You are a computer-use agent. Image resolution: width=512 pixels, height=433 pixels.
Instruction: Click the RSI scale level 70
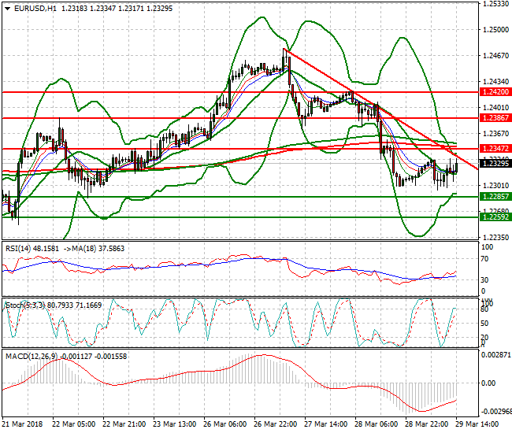[x=485, y=259]
